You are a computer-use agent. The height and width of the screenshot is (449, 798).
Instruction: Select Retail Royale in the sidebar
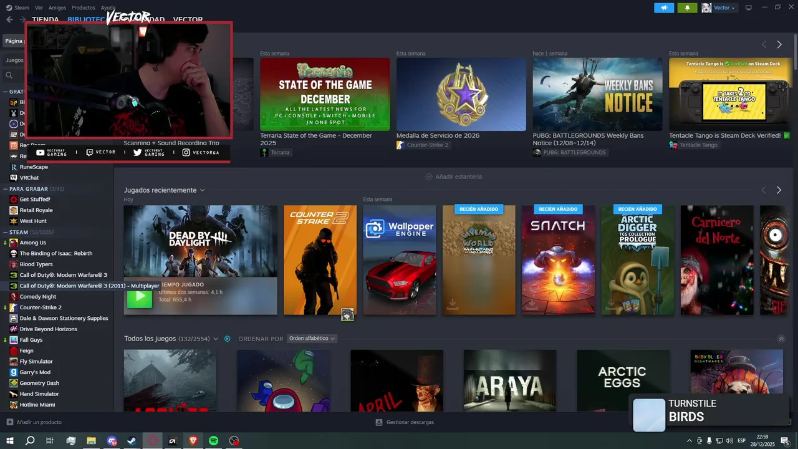point(36,210)
